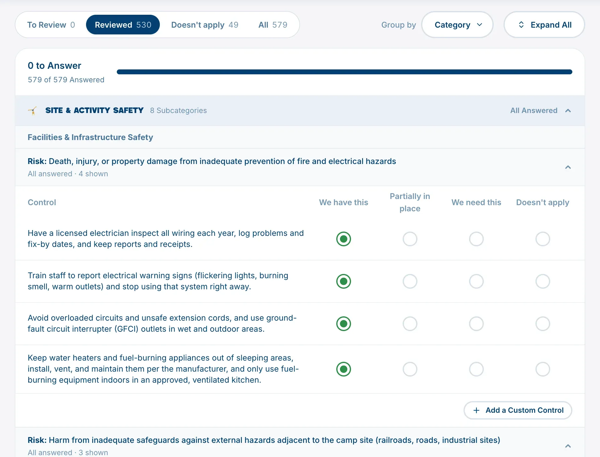Select We have this for train staff control
The width and height of the screenshot is (600, 457).
[344, 281]
